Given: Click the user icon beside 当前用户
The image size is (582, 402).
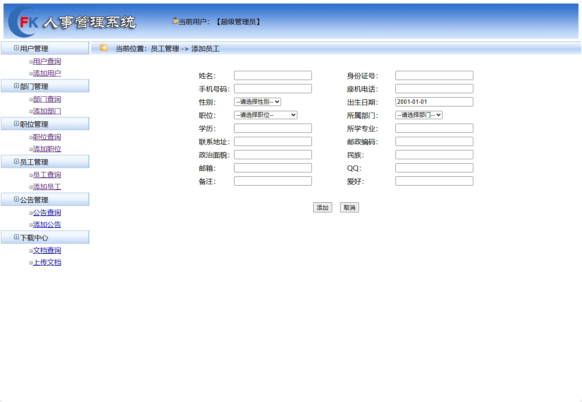Looking at the screenshot, I should pos(174,20).
